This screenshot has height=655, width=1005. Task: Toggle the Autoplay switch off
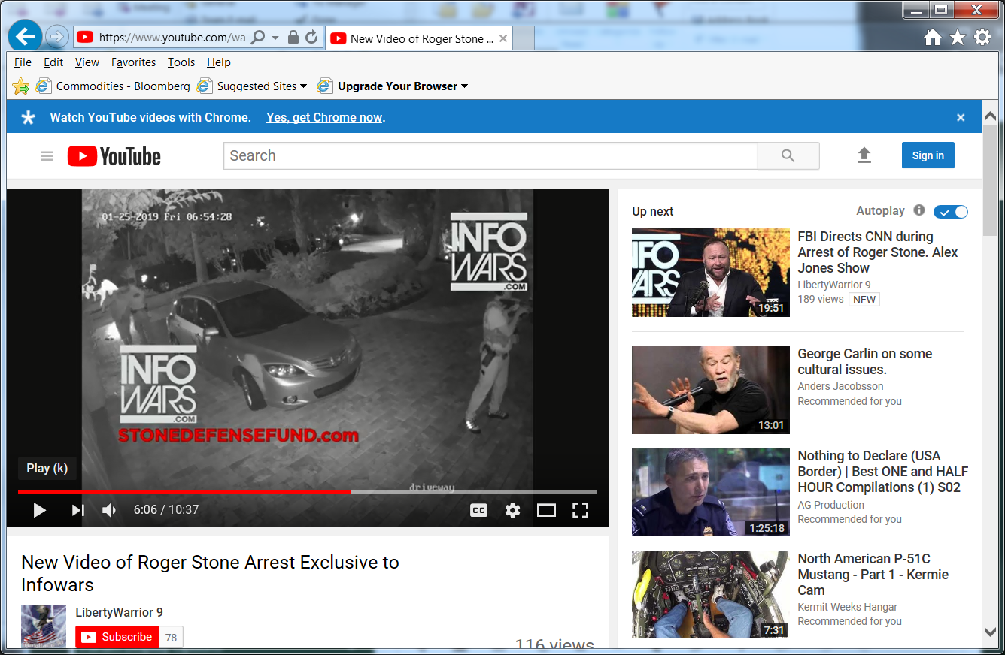coord(951,212)
